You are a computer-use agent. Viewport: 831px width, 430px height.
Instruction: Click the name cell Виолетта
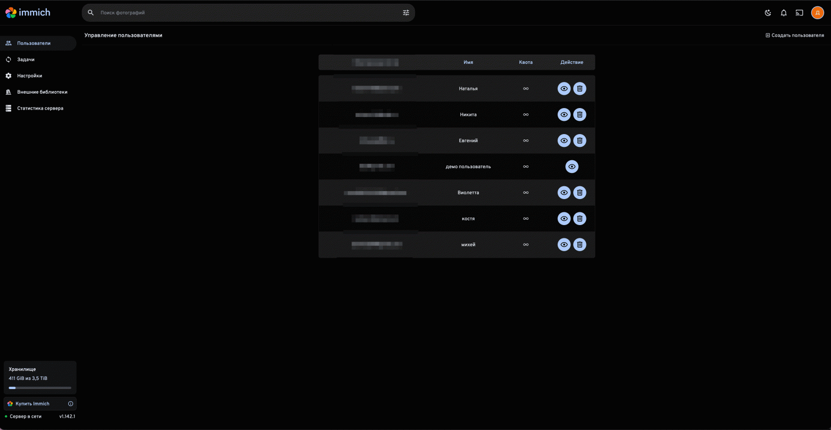tap(468, 193)
